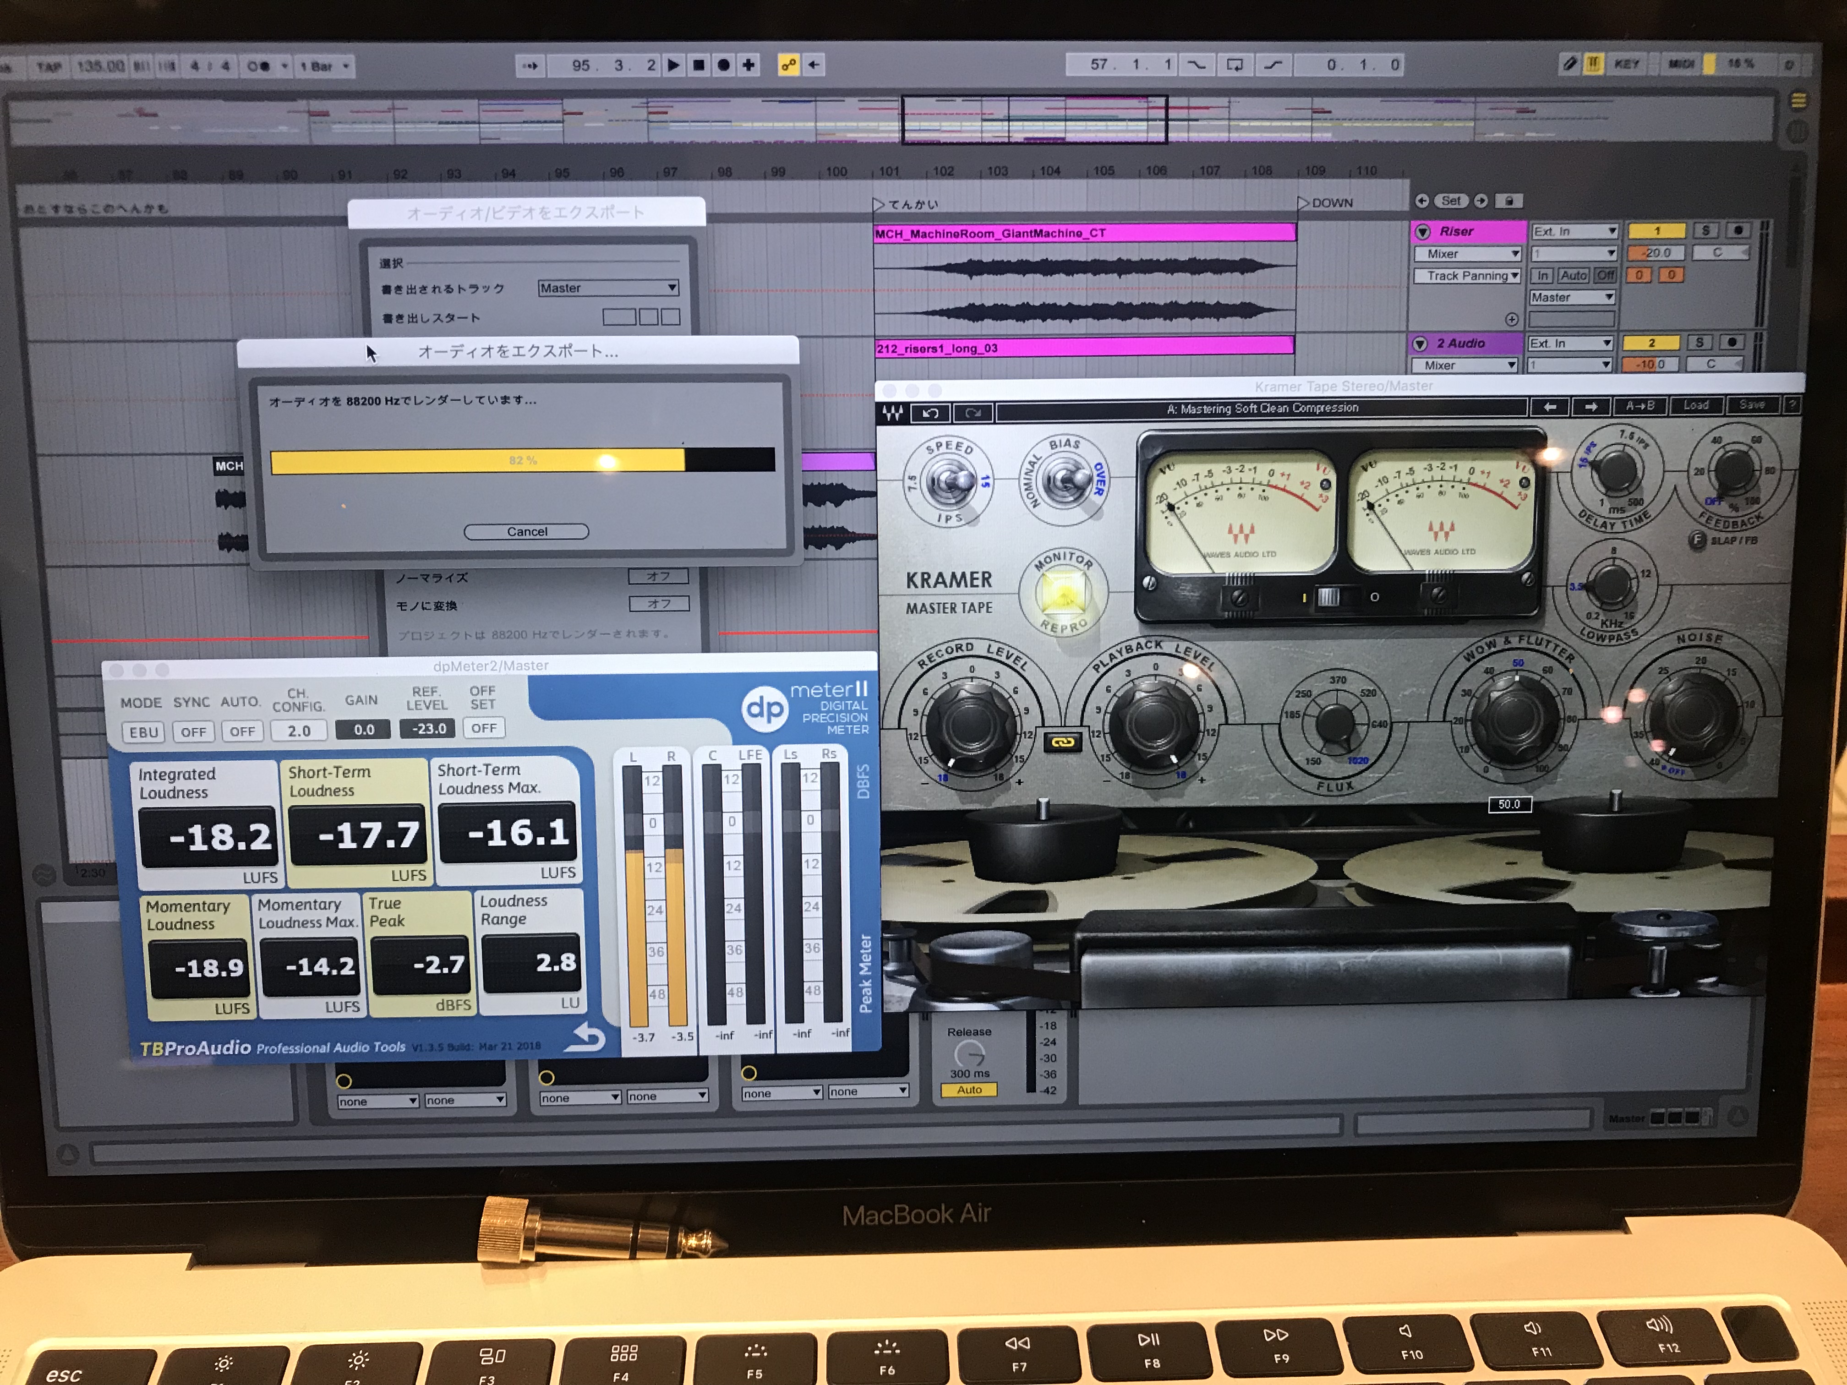
Task: Toggle the draw mode pencil button
Action: 1569,64
